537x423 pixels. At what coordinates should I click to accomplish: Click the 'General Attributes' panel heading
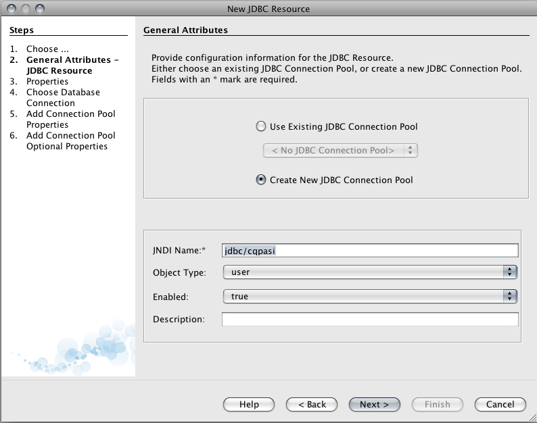(x=185, y=30)
